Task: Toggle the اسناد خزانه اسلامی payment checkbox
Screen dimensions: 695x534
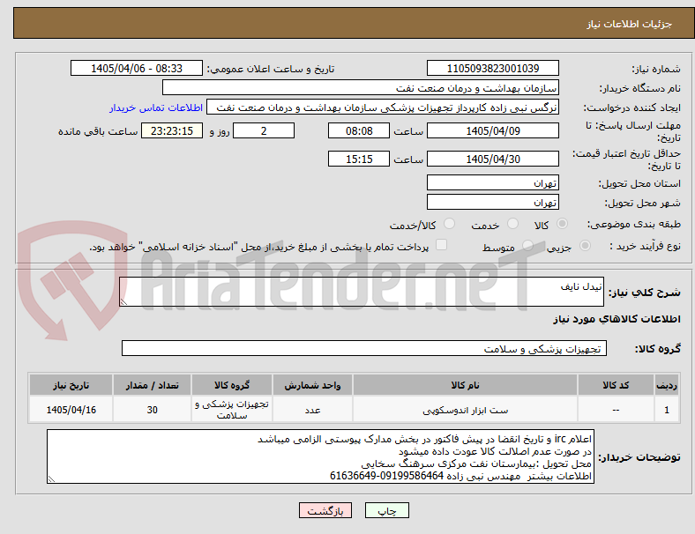Action: pyautogui.click(x=442, y=245)
